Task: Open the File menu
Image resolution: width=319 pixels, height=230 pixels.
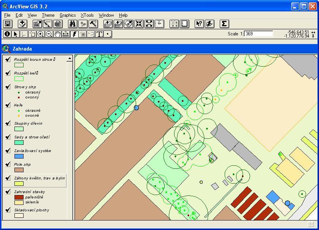Action: pyautogui.click(x=7, y=15)
